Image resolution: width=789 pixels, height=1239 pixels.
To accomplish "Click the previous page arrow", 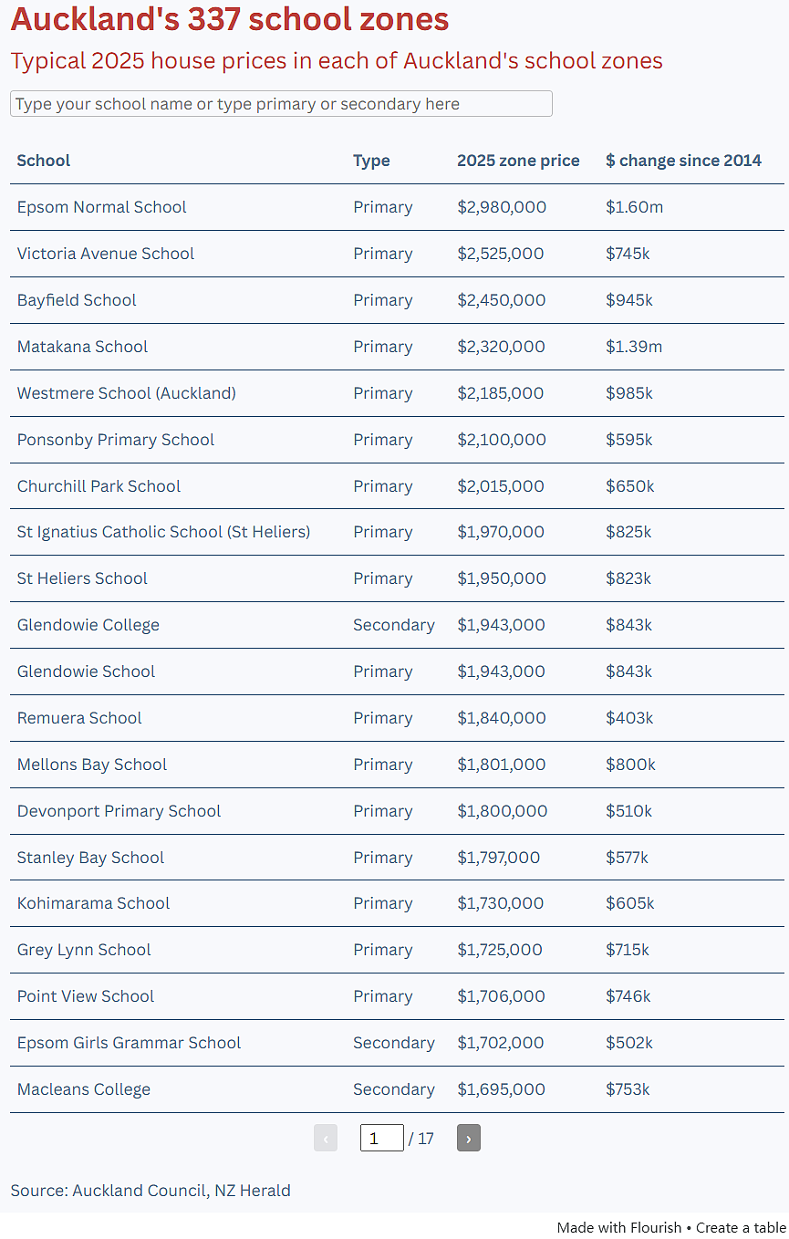I will pos(326,1138).
